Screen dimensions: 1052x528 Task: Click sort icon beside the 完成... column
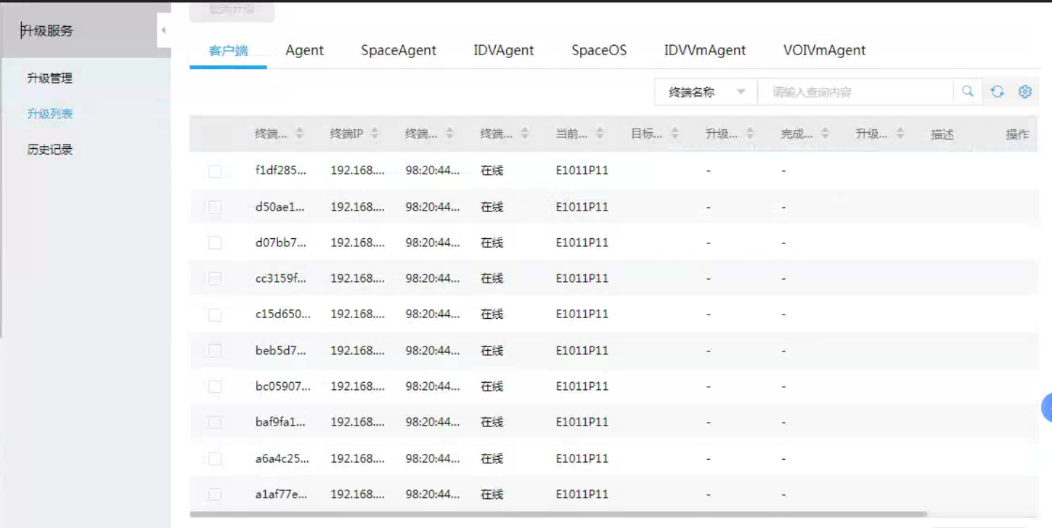point(825,134)
